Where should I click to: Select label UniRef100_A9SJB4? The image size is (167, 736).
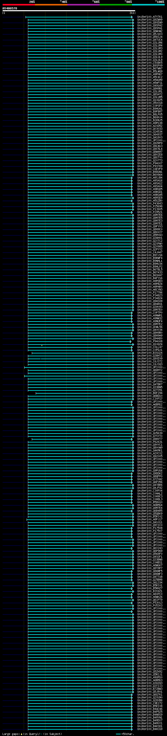point(150,178)
